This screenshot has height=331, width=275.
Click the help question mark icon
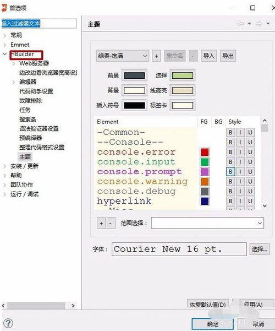tap(8, 323)
